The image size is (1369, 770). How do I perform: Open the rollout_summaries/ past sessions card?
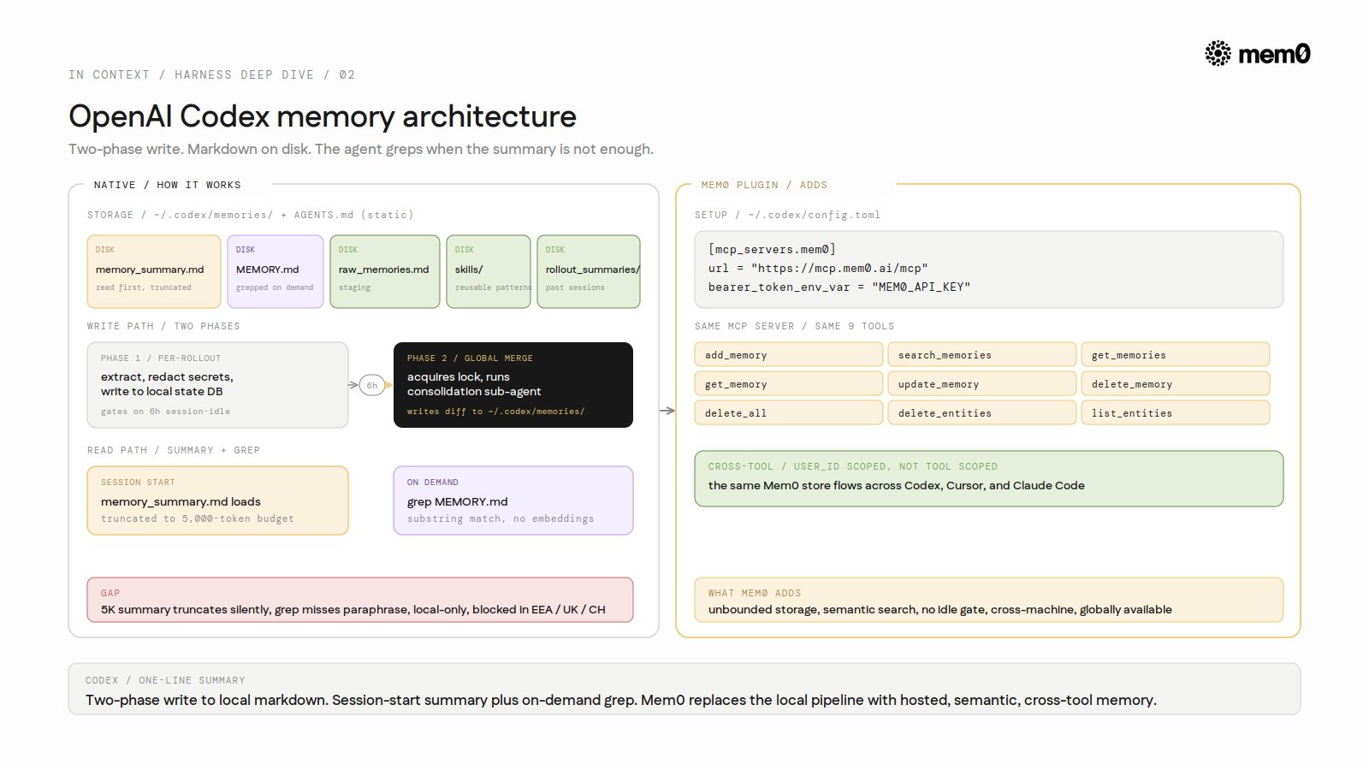coord(589,271)
